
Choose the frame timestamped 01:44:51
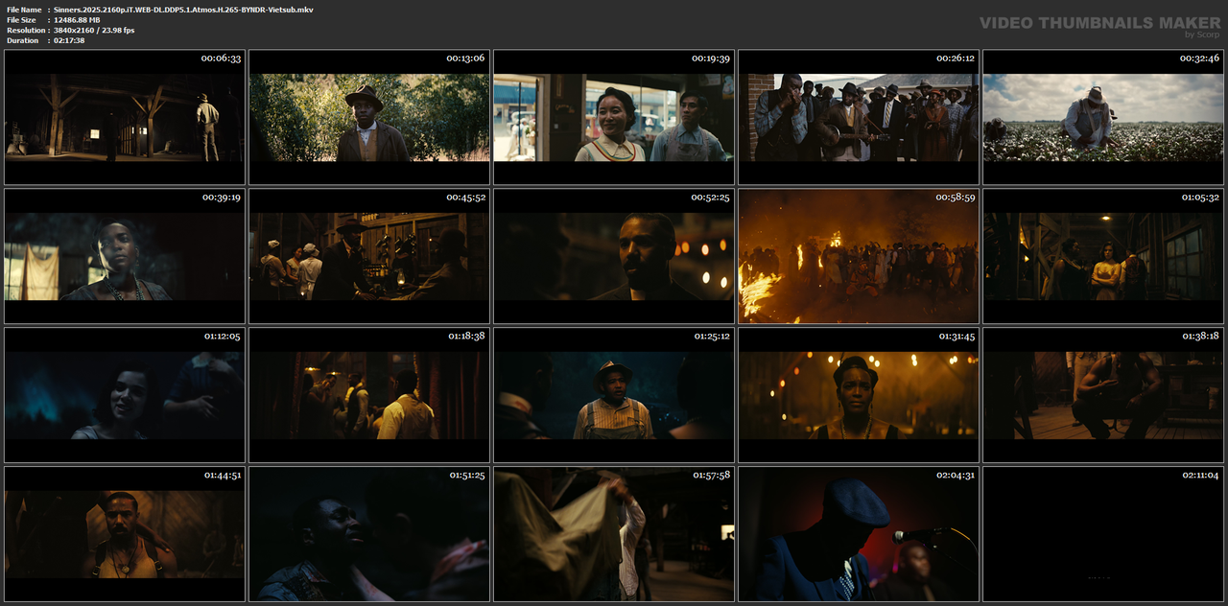coord(125,534)
